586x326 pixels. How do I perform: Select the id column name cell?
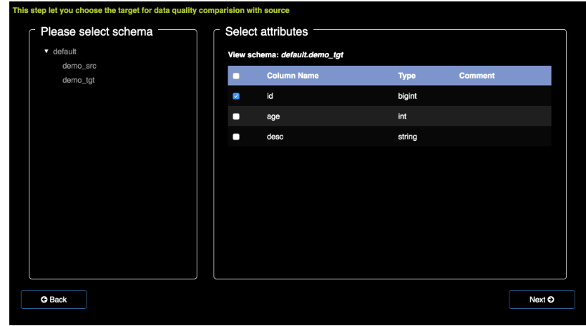click(x=270, y=96)
